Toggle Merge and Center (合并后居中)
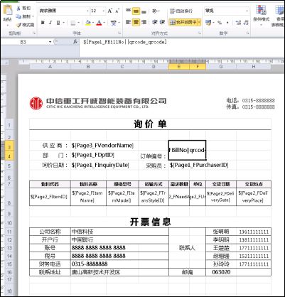 point(183,22)
